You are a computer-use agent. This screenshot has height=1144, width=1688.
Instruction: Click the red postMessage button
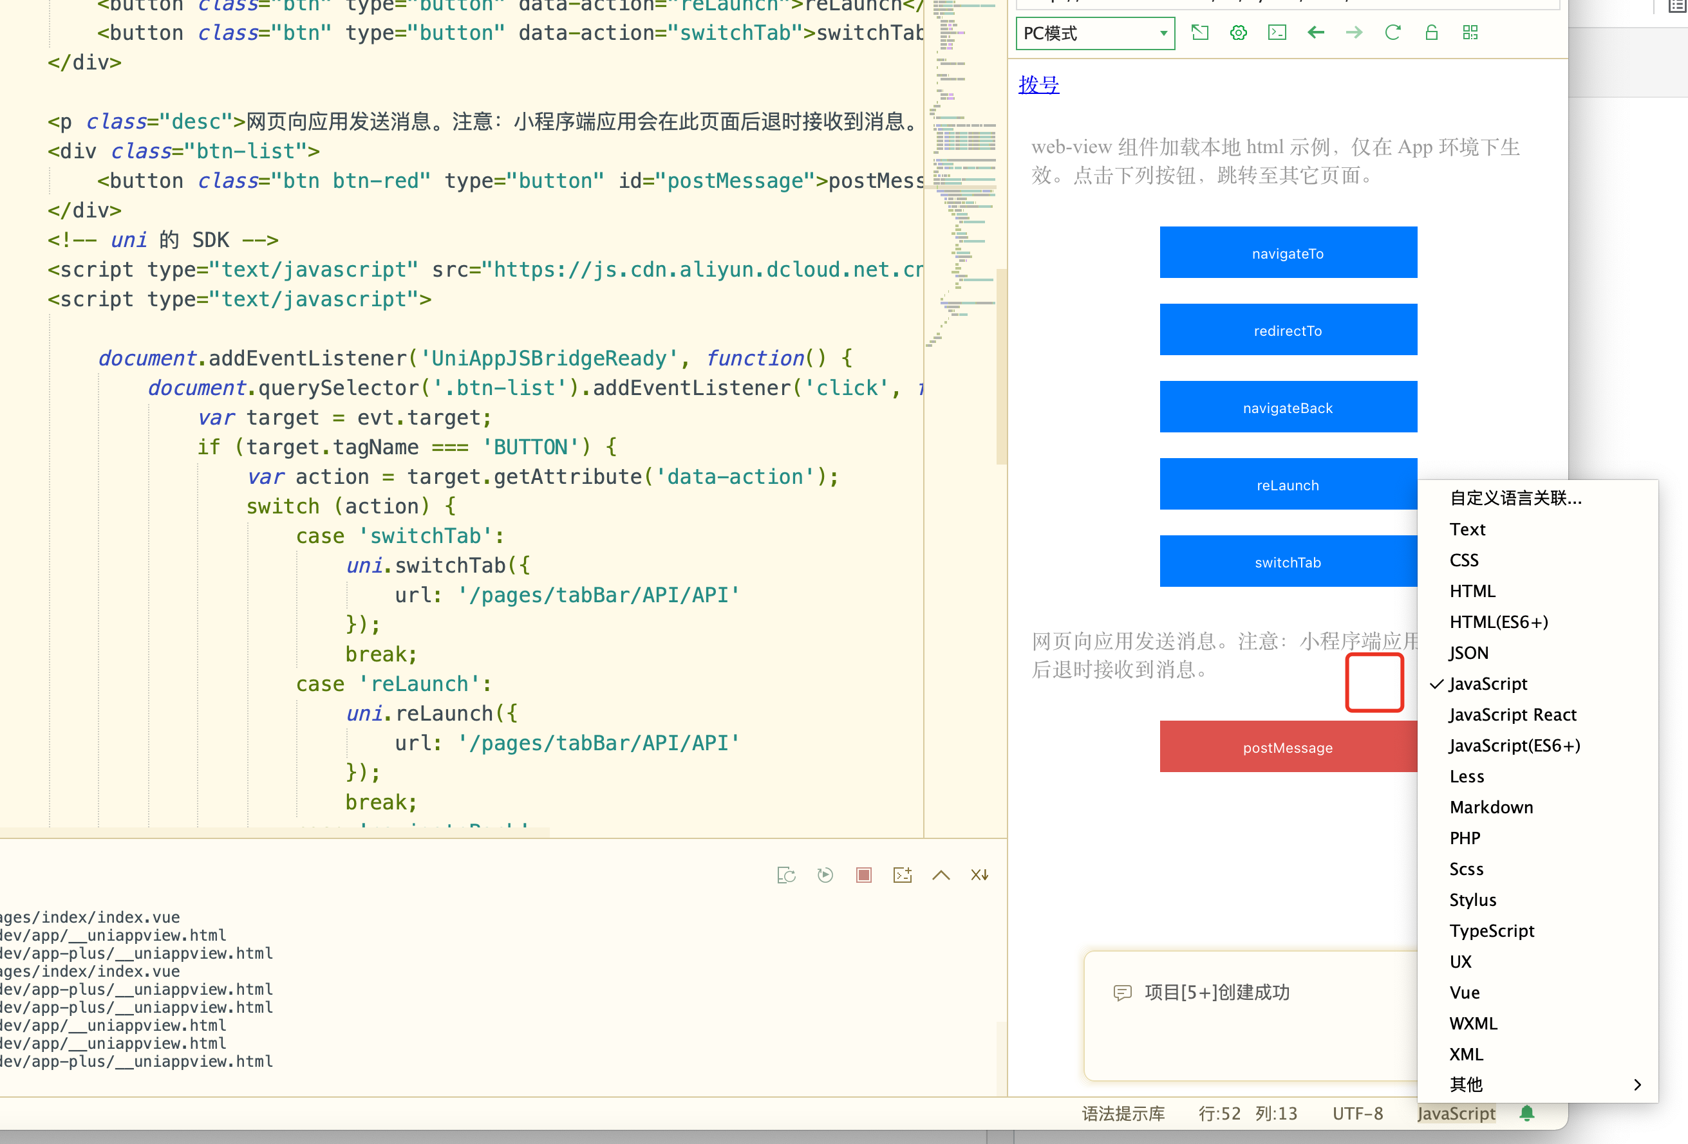[1287, 747]
